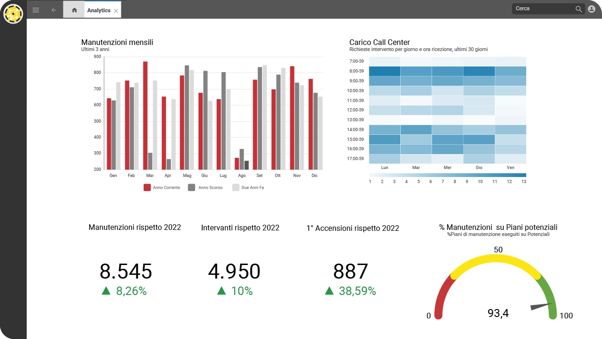Select the Carico Call Center title
Image resolution: width=602 pixels, height=339 pixels.
pyautogui.click(x=380, y=42)
